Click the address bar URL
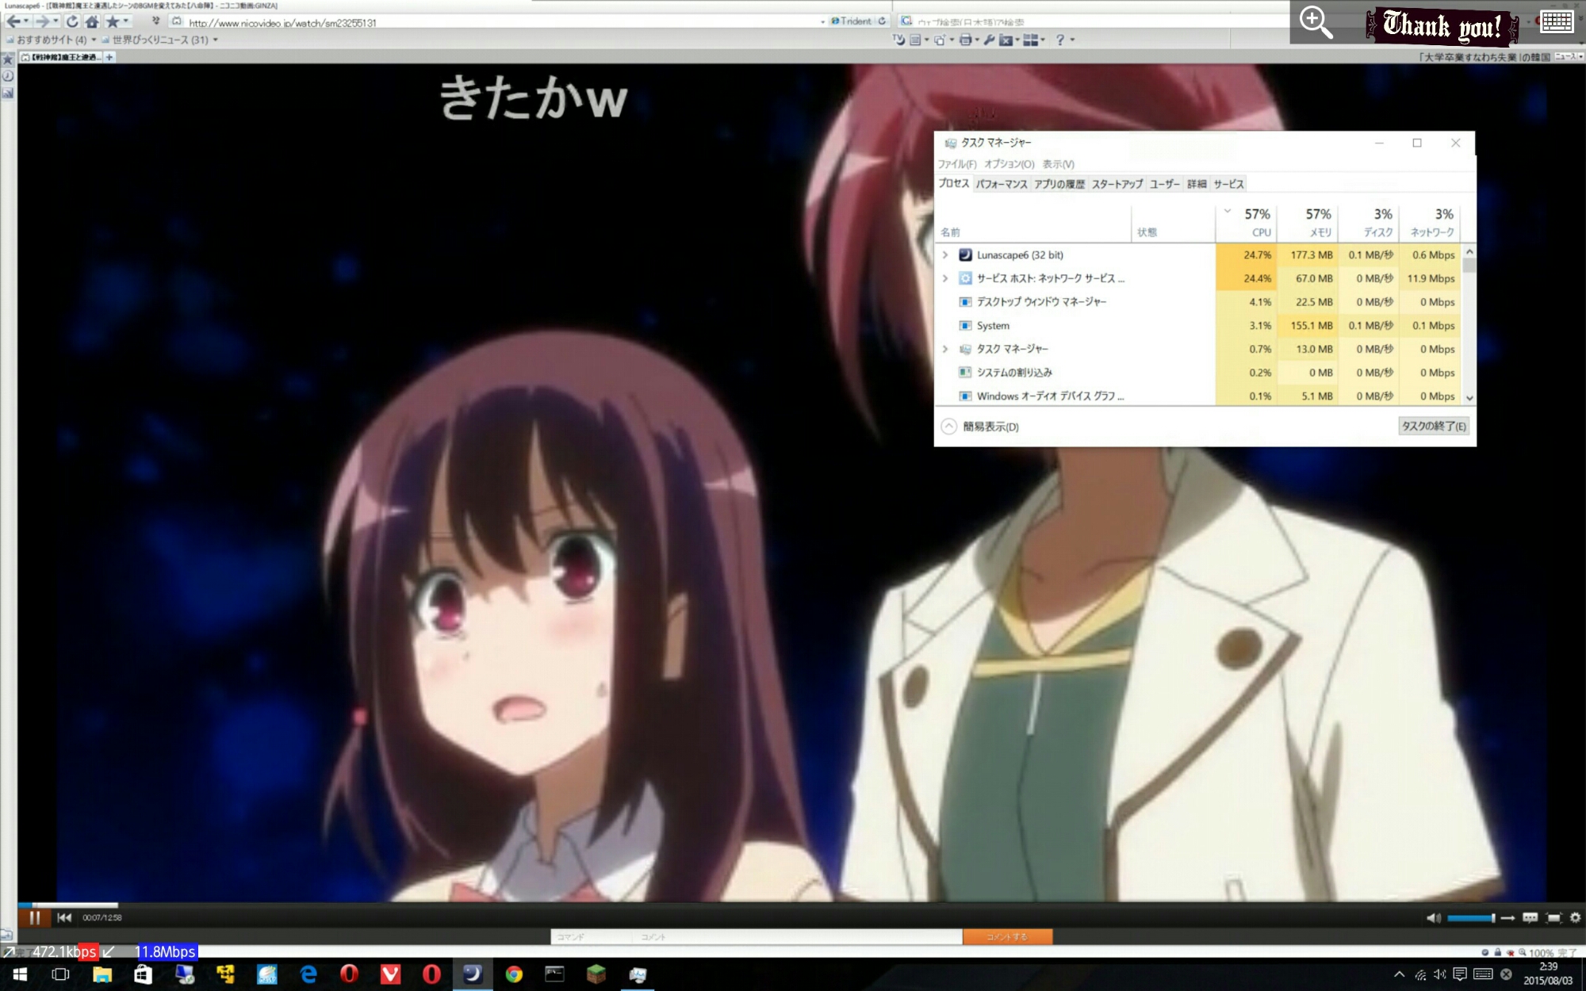This screenshot has height=991, width=1586. click(x=282, y=23)
